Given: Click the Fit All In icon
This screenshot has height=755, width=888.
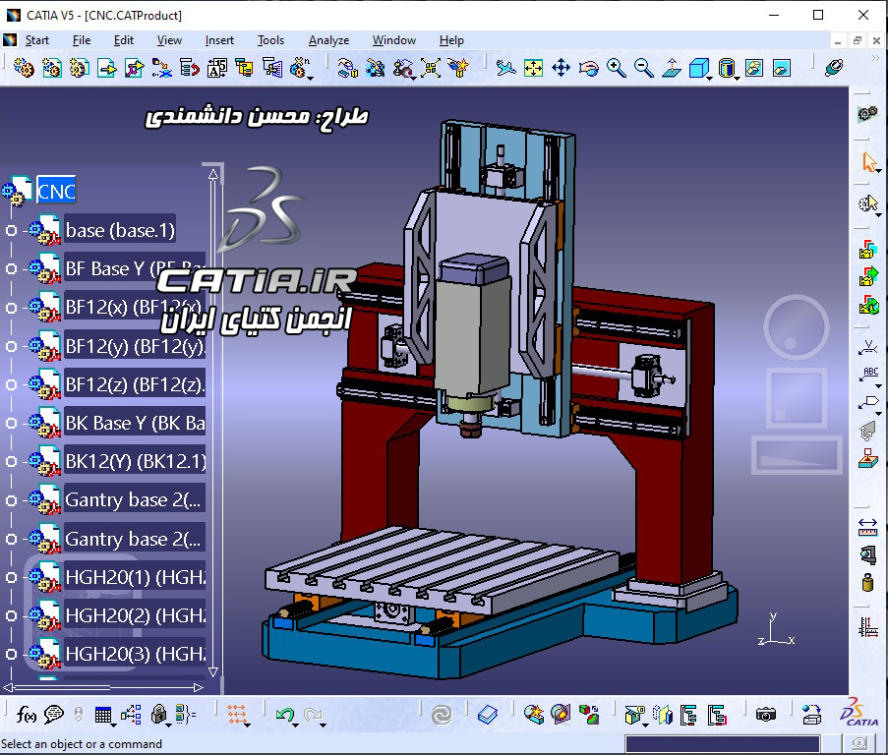Looking at the screenshot, I should pyautogui.click(x=533, y=68).
